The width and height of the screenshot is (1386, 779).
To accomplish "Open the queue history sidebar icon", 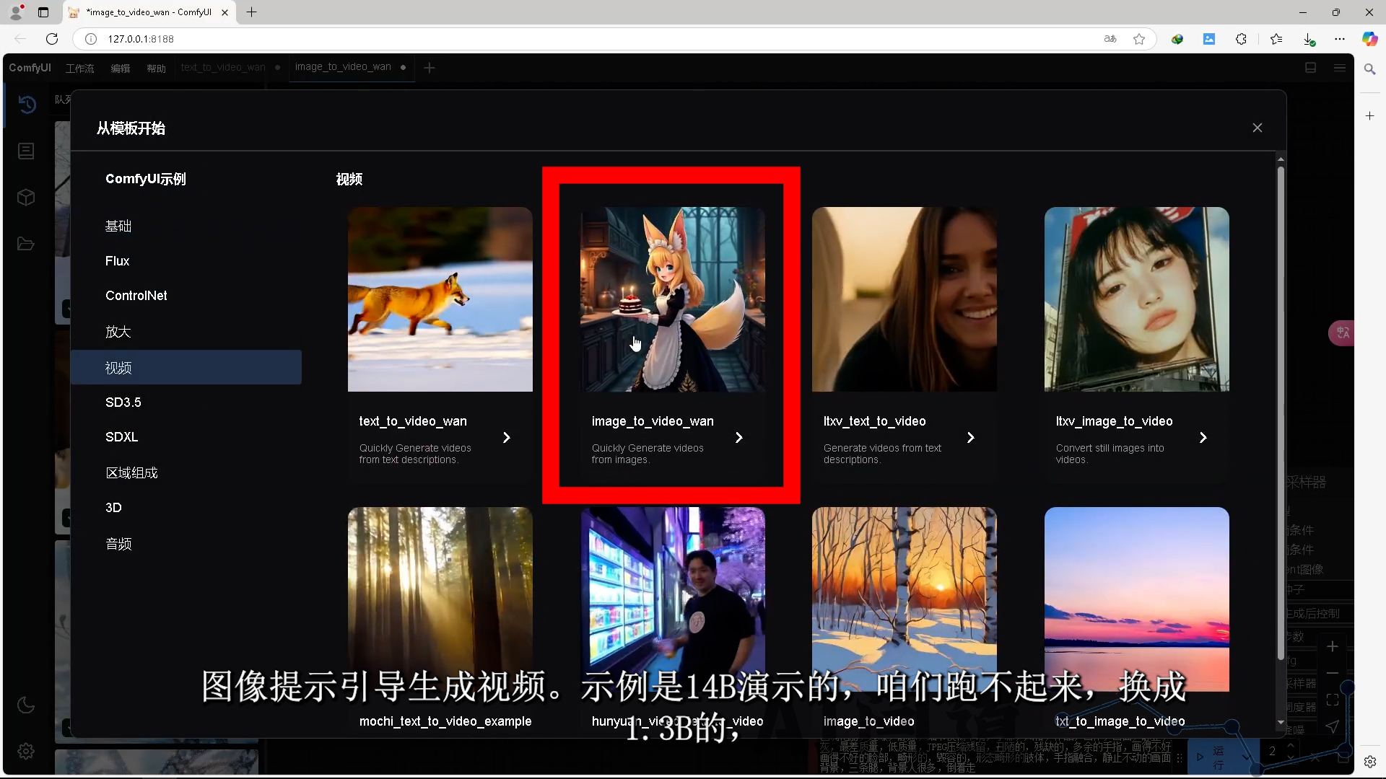I will pos(27,105).
